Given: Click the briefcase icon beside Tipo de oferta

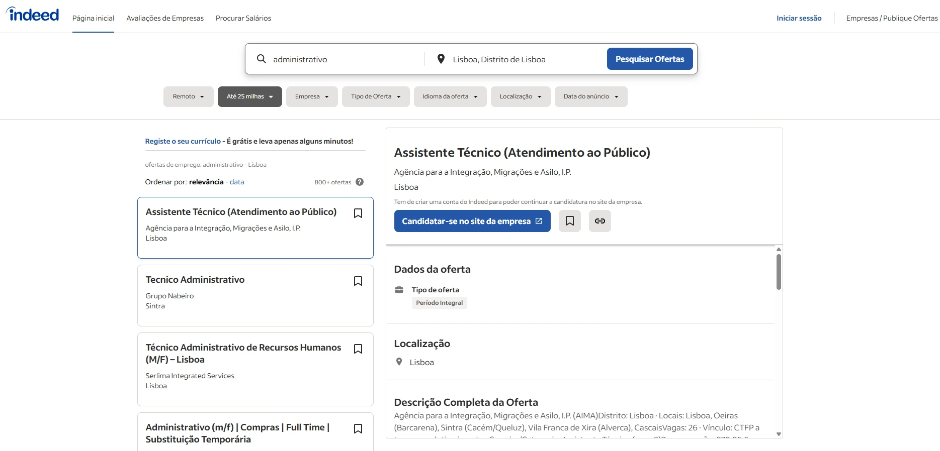Looking at the screenshot, I should [399, 290].
